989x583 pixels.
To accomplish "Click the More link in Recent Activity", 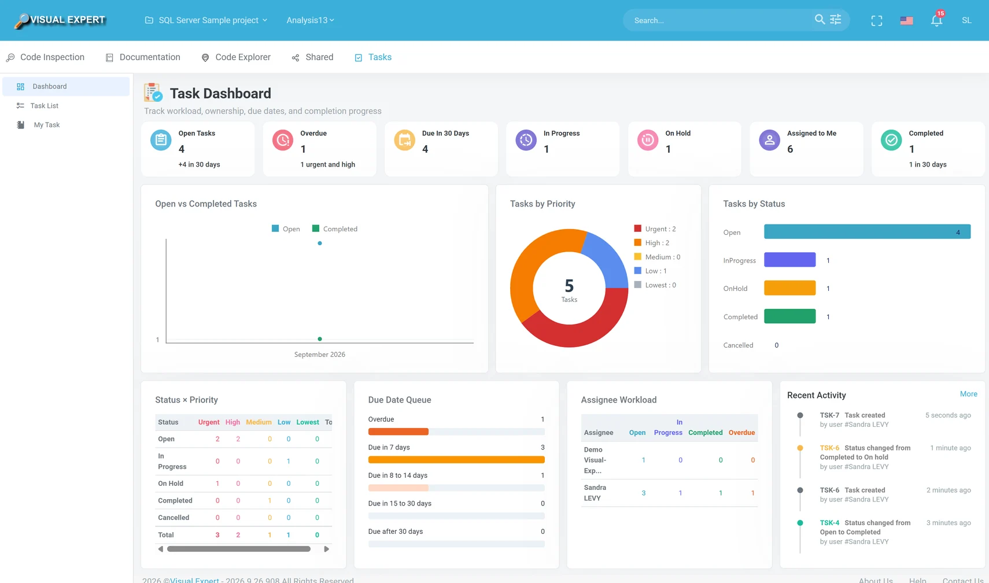I will tap(968, 394).
